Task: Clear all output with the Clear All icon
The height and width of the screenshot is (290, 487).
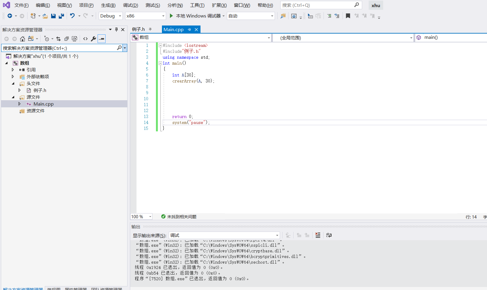Action: click(x=318, y=235)
